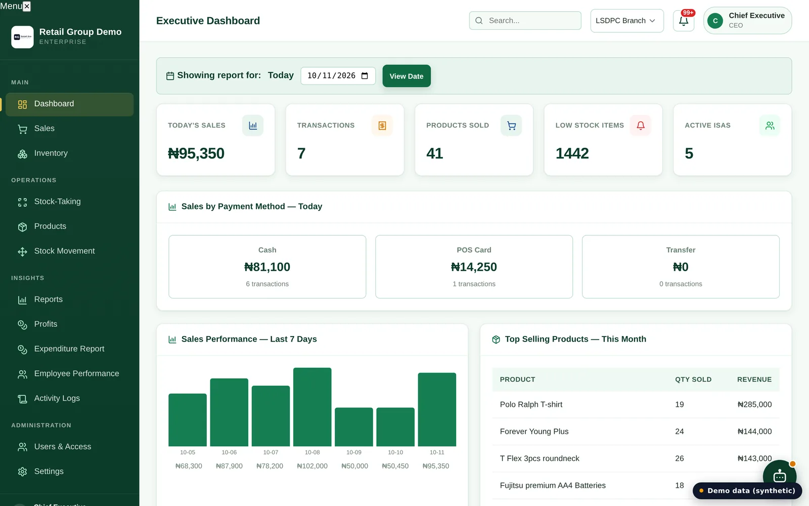Click the Settings gear icon in the sidebar
This screenshot has height=506, width=809.
[22, 472]
